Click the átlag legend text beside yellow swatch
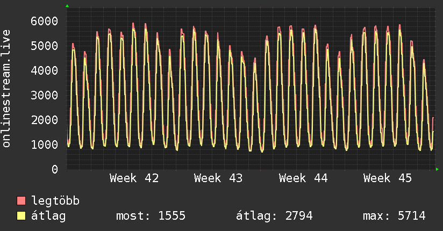This screenshot has height=231, width=443. (49, 216)
